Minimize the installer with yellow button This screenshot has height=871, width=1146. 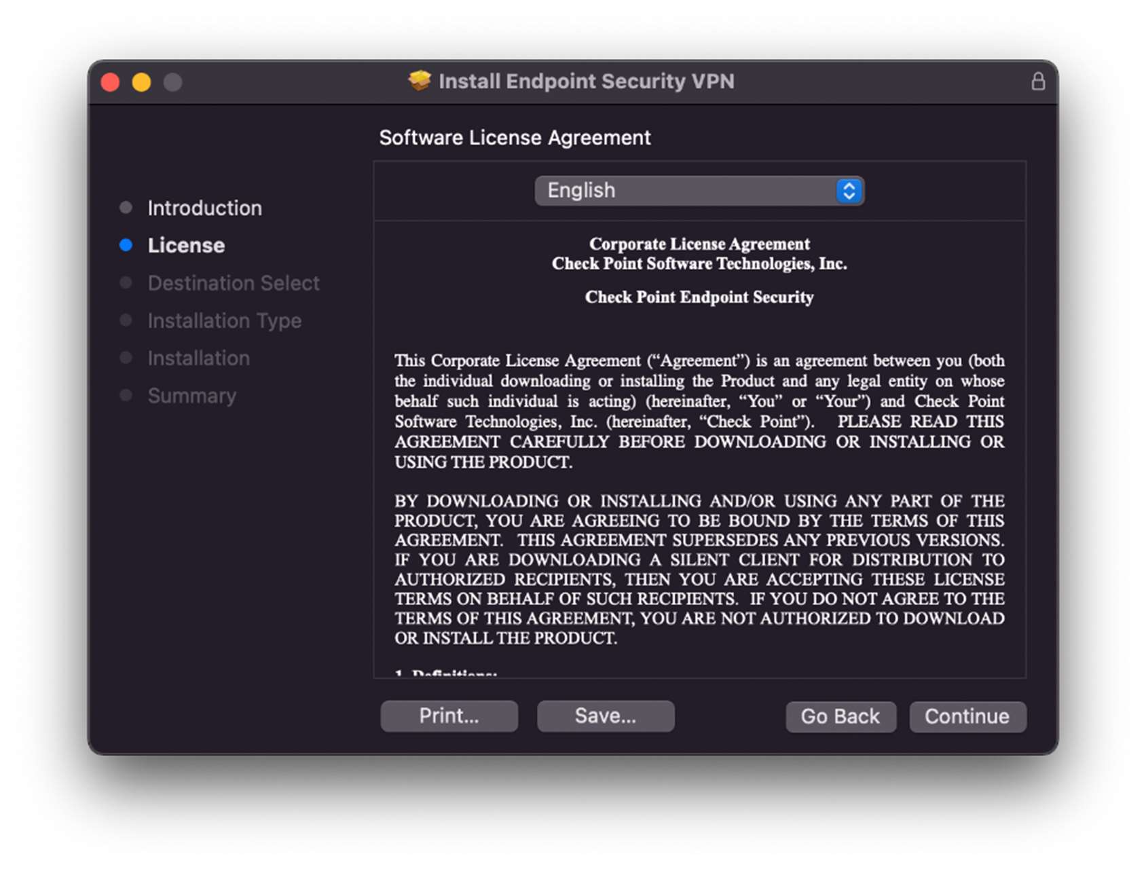(141, 82)
